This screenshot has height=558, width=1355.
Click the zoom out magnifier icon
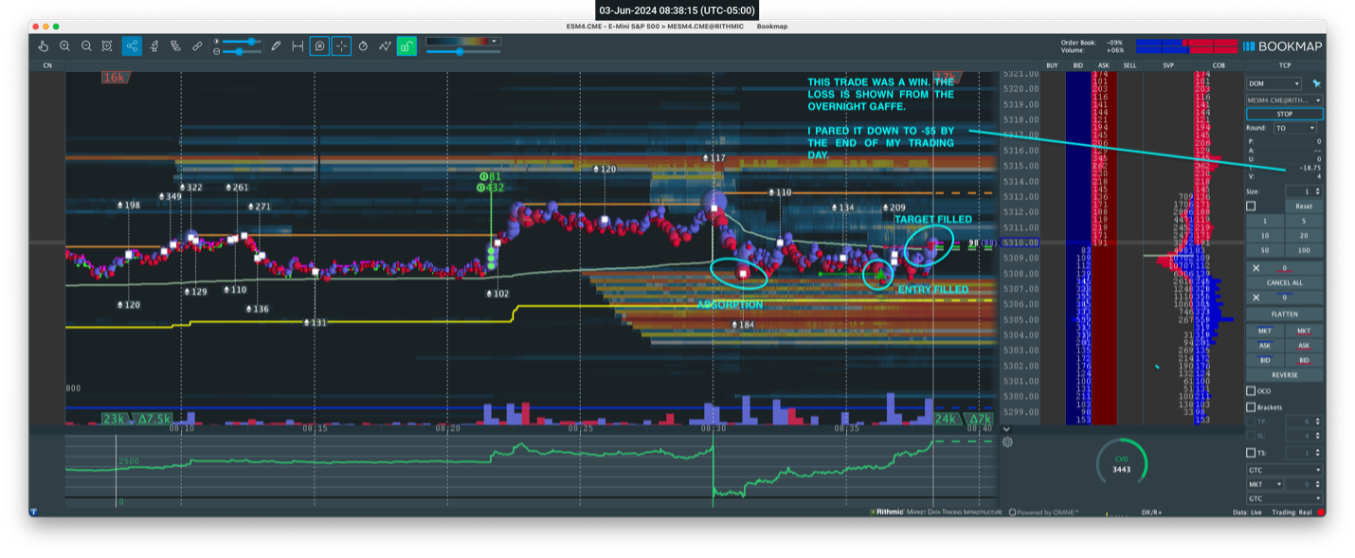pos(86,45)
